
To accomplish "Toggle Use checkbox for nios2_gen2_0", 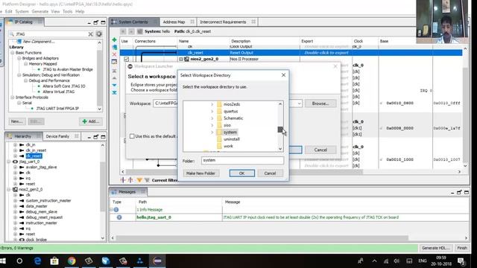I will click(126, 59).
